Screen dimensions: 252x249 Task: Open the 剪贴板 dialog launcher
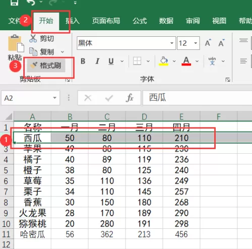pyautogui.click(x=68, y=80)
